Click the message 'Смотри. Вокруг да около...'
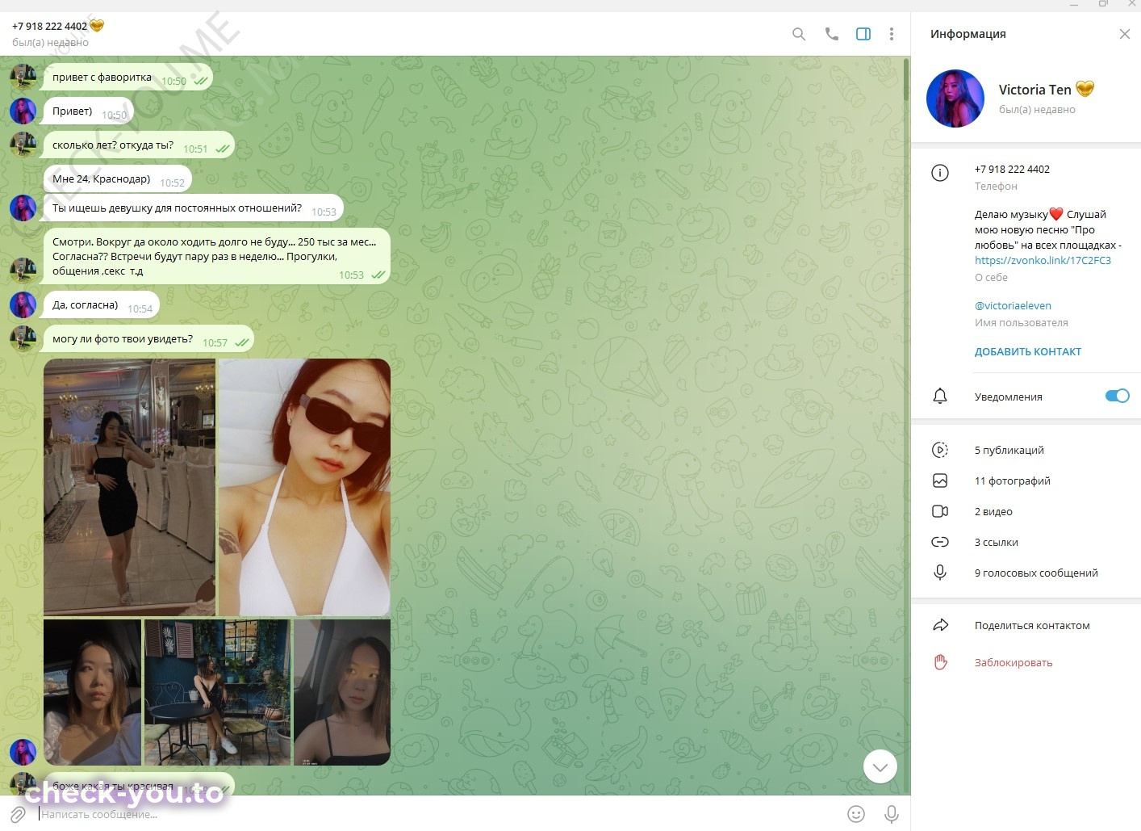Screen dimensions: 1141x831 click(x=217, y=256)
